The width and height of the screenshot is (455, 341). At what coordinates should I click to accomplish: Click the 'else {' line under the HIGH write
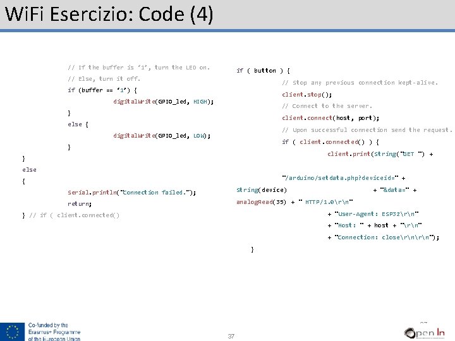[x=78, y=124]
